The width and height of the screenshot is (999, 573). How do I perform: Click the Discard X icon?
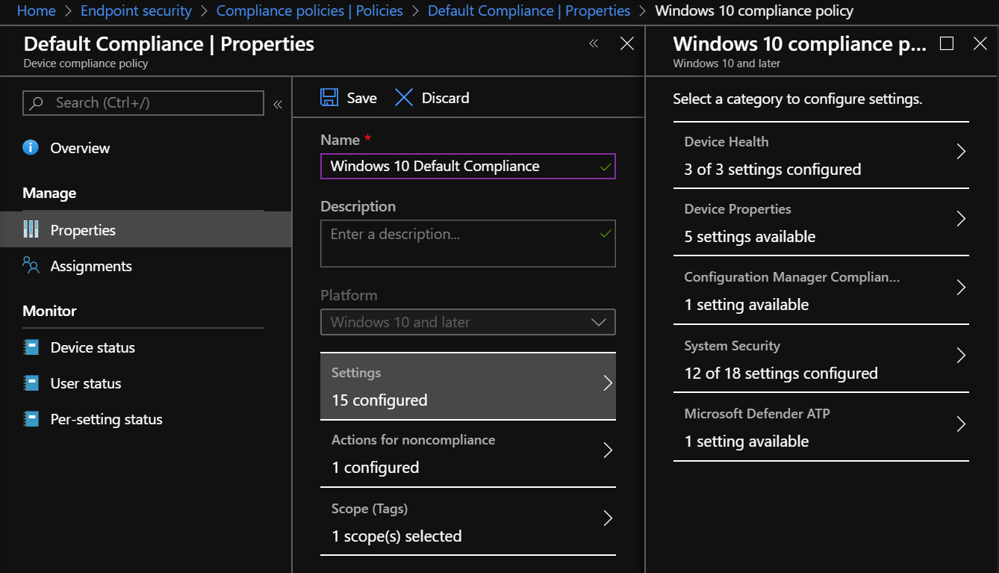pos(403,97)
